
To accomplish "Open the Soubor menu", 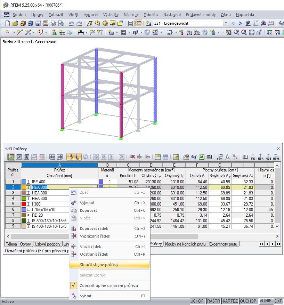I will coord(19,15).
